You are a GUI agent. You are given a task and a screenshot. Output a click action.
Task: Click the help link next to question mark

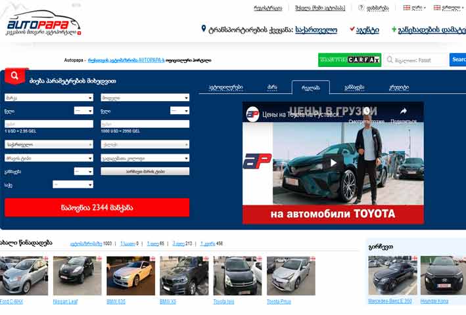click(x=377, y=8)
